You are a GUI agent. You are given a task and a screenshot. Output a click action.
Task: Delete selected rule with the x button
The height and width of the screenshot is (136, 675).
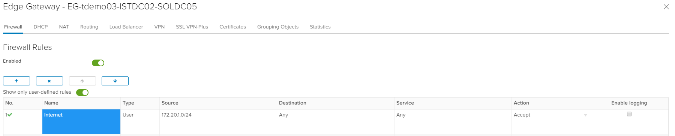(x=49, y=81)
